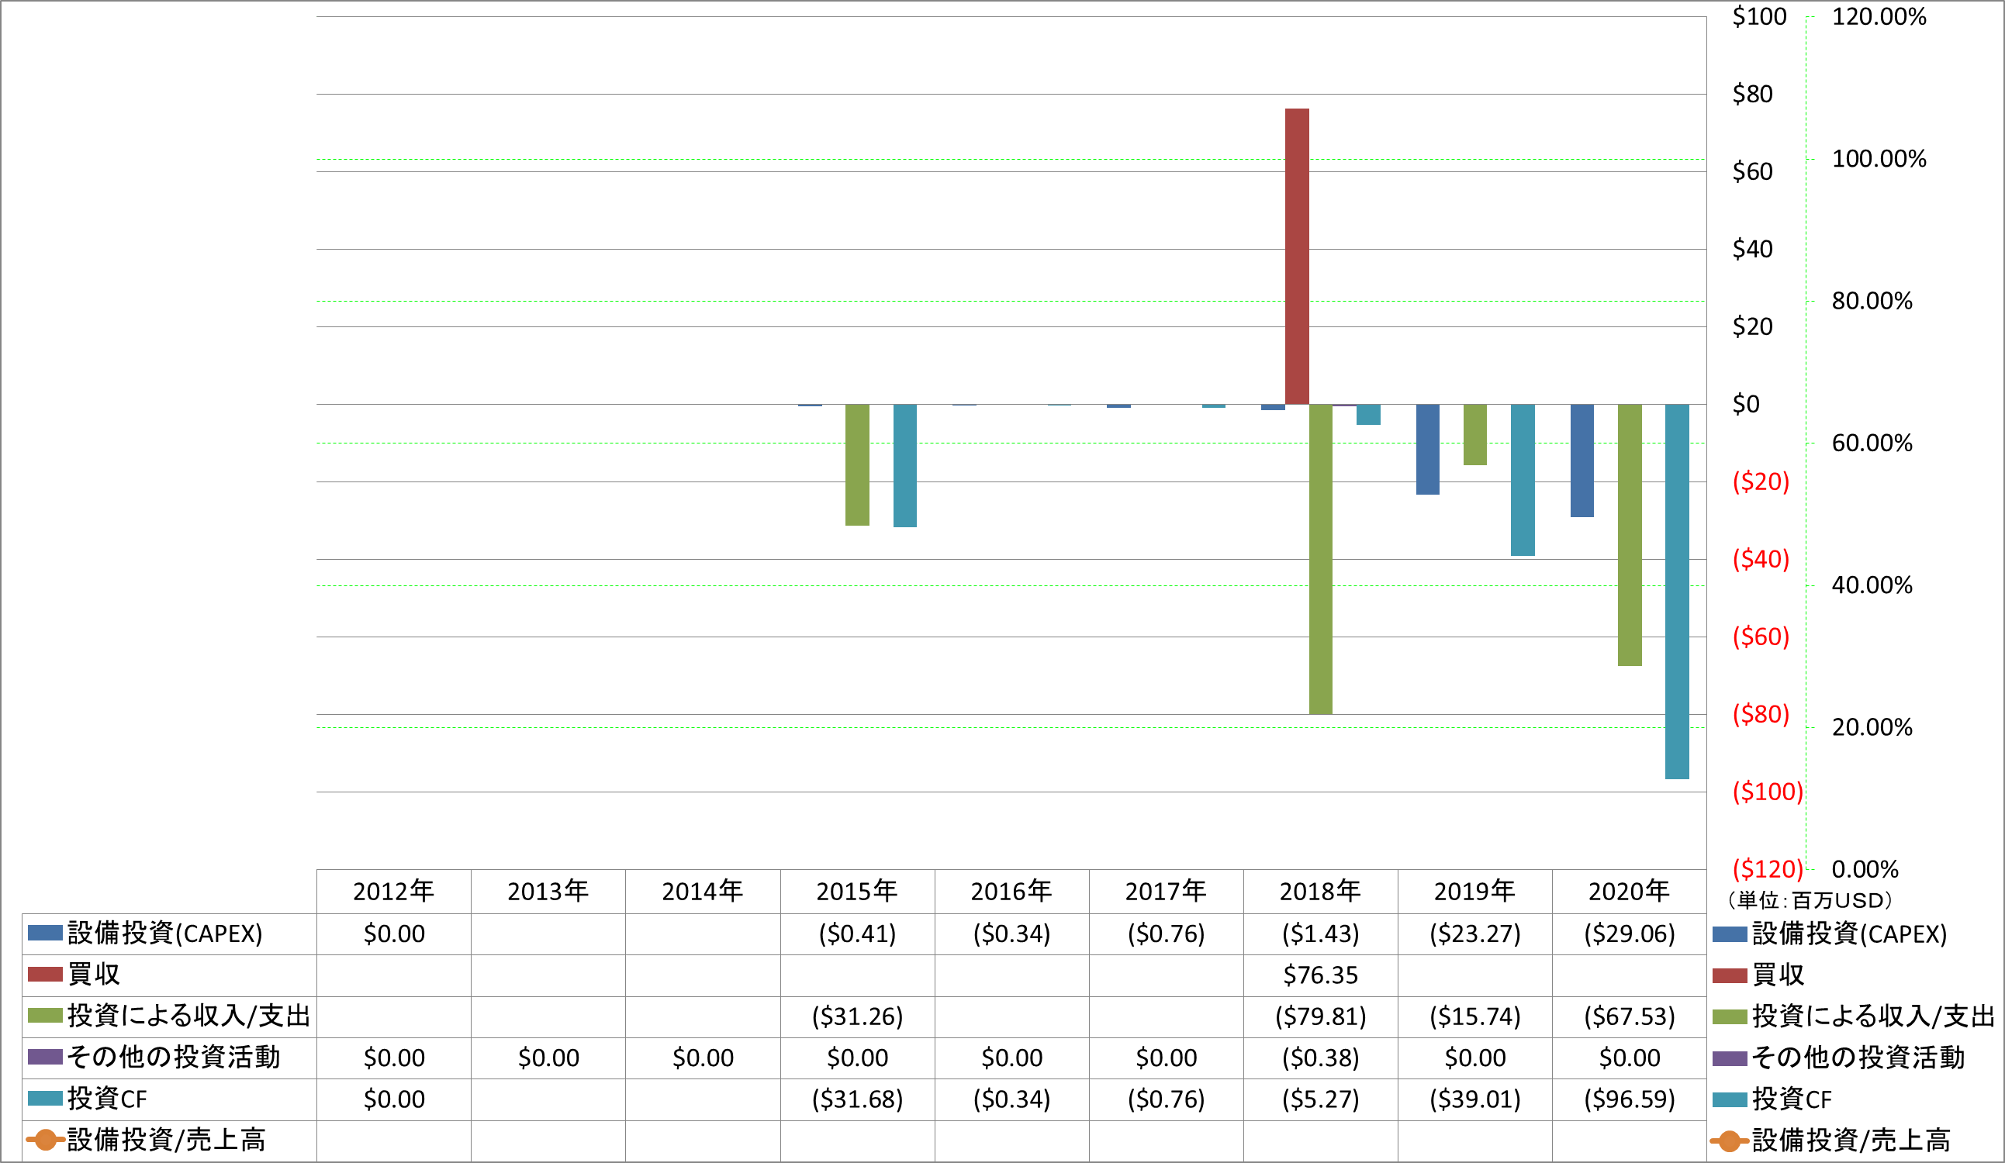Click the green 投資による収入/支出 swatch in the left legend
The height and width of the screenshot is (1163, 2005).
point(44,1016)
